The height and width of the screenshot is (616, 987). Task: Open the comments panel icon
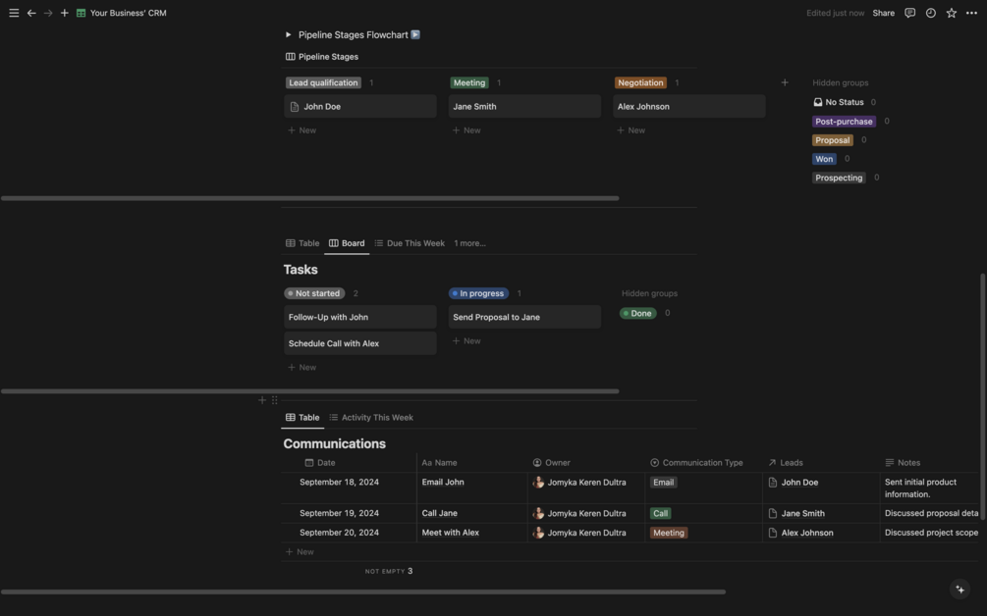[x=909, y=13]
